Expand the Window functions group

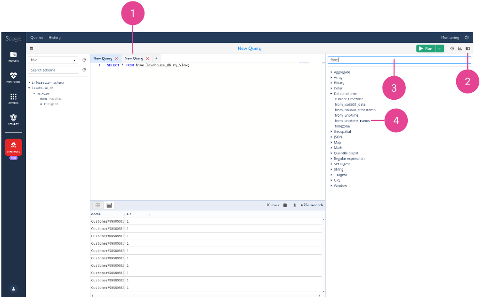(x=331, y=185)
